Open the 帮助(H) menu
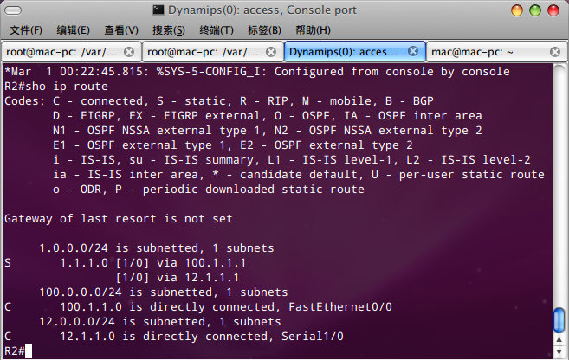 click(313, 30)
